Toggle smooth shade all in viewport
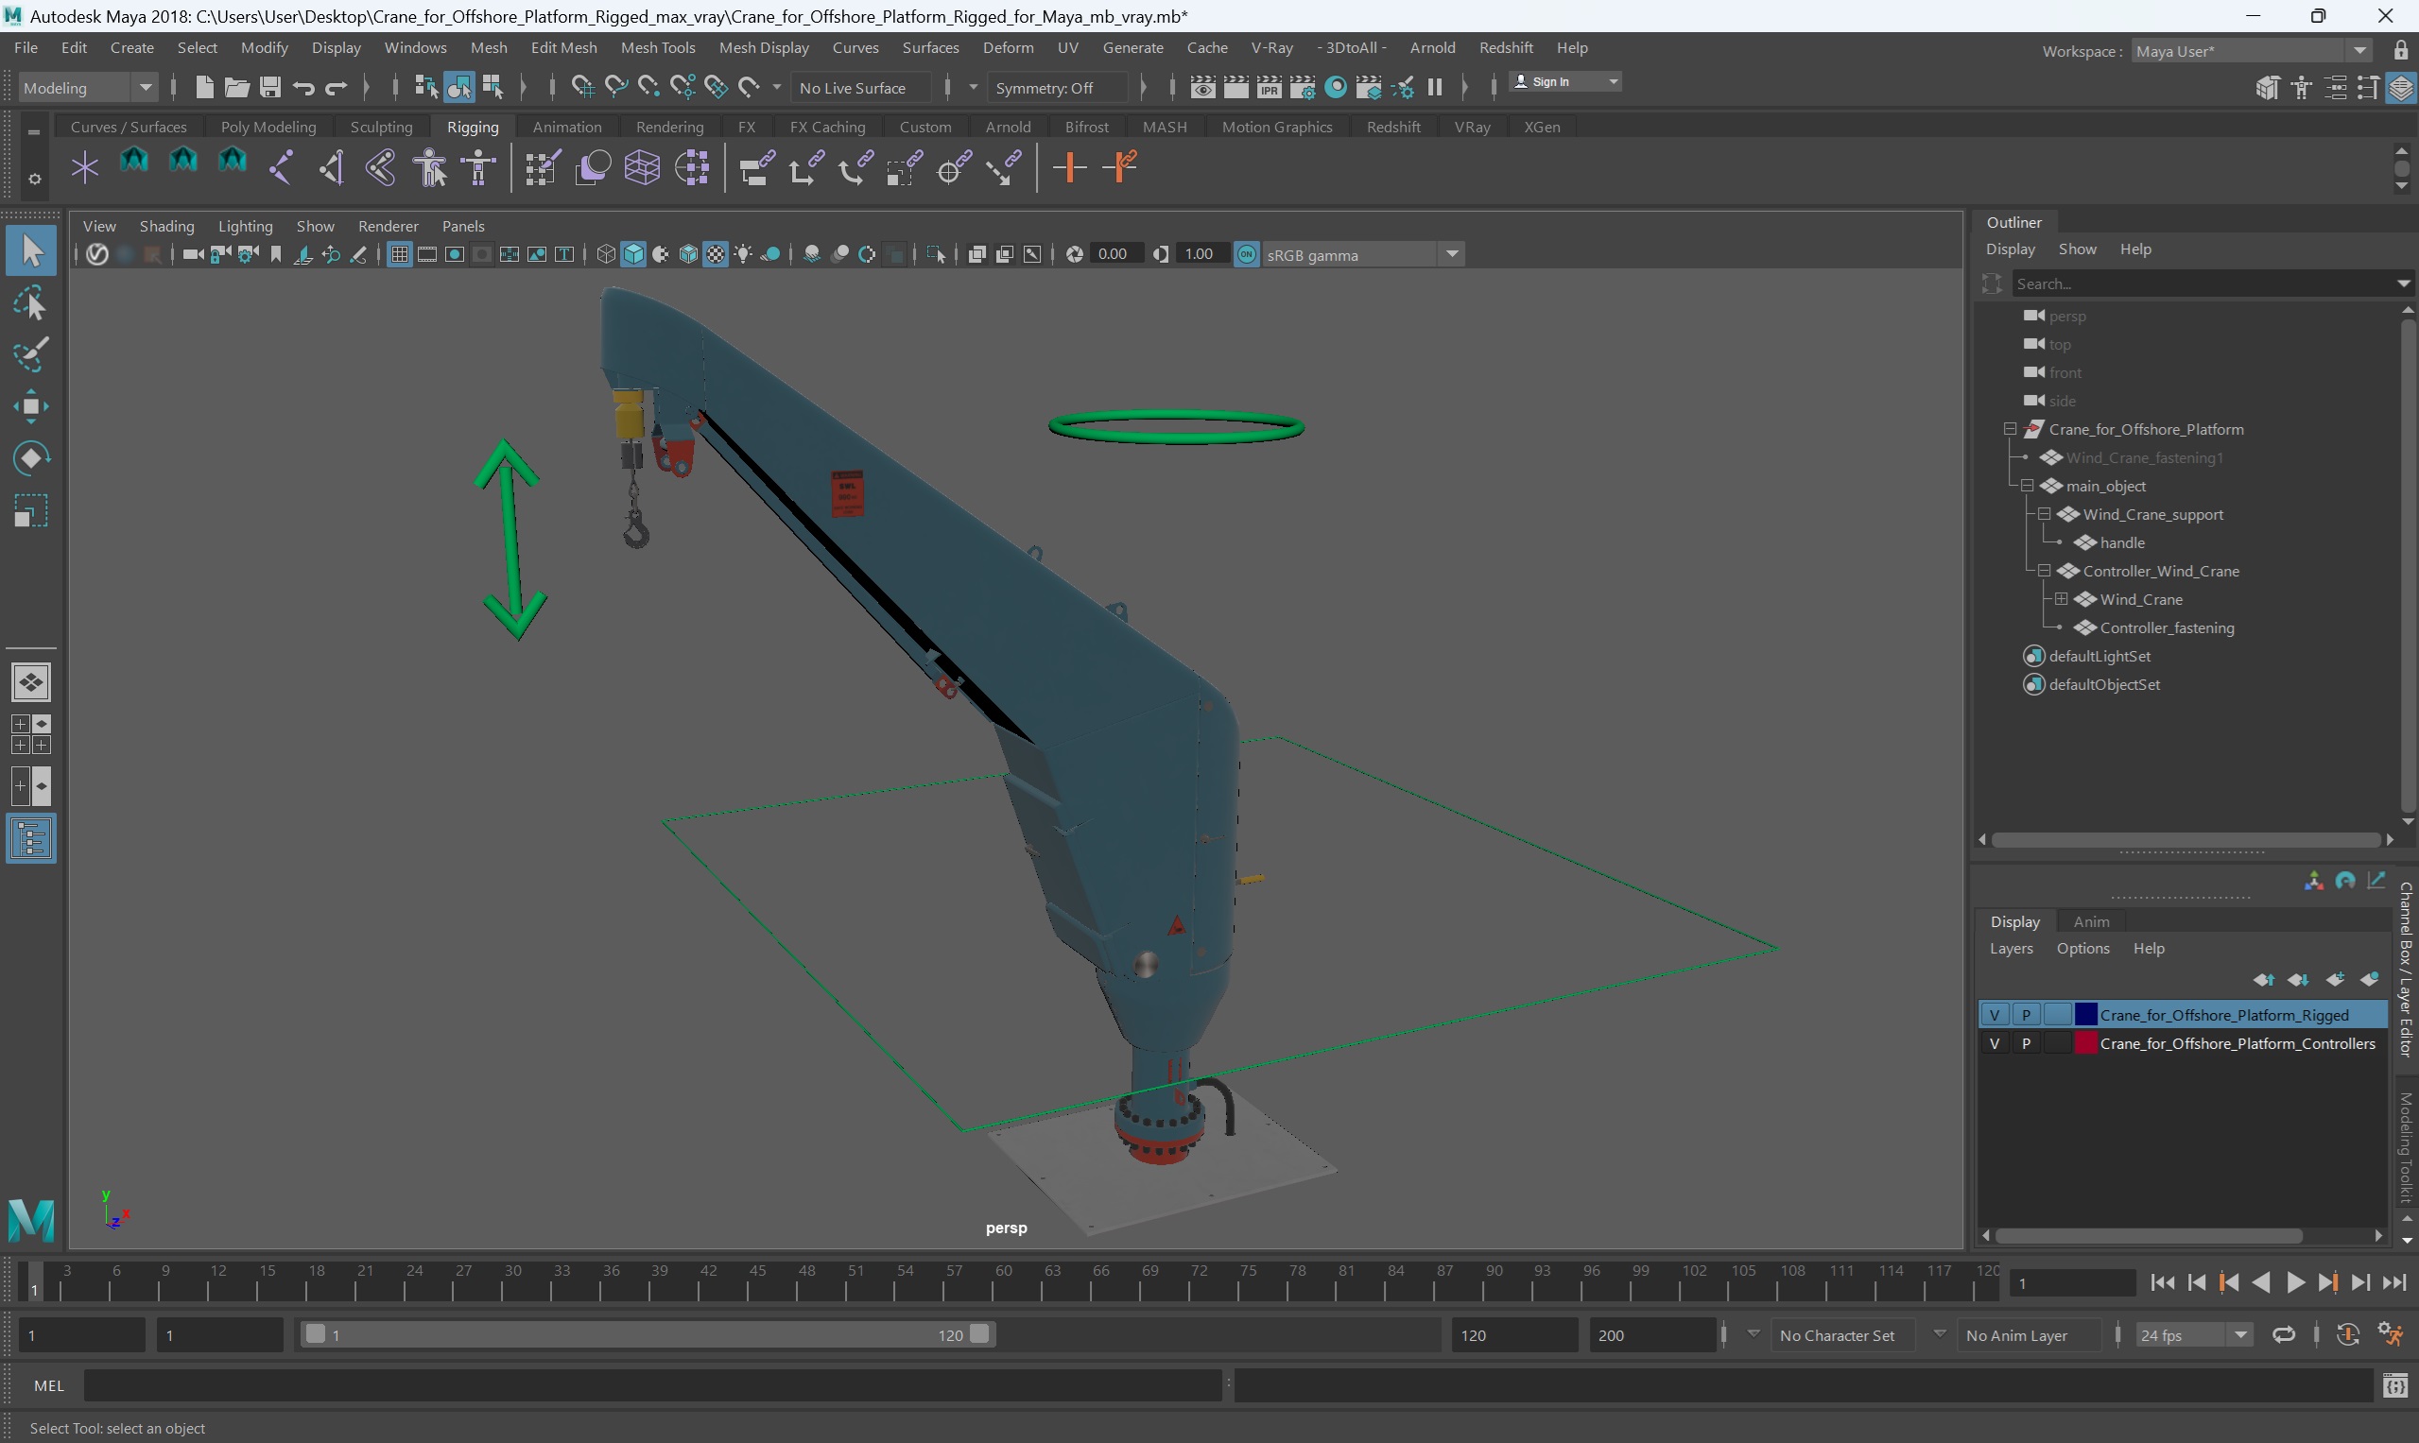The width and height of the screenshot is (2419, 1443). (x=633, y=255)
